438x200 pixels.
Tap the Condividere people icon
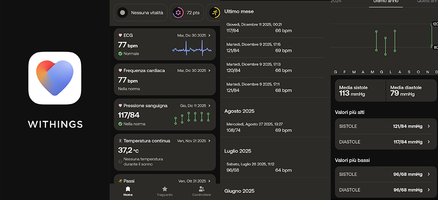201,191
